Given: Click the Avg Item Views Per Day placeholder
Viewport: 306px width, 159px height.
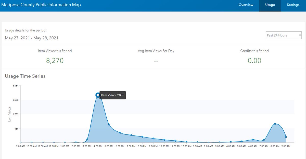Looking at the screenshot, I should [x=156, y=61].
